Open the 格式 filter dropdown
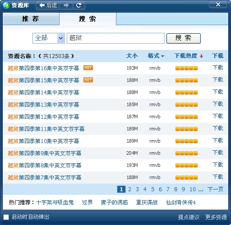This screenshot has height=225, width=231. 156,56
